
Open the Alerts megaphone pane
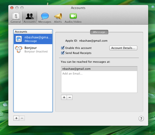coord(58,18)
